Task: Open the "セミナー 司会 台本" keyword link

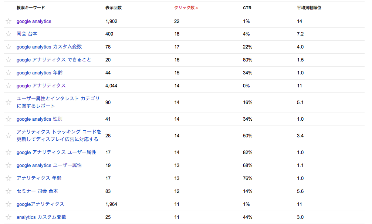Action: 37,191
